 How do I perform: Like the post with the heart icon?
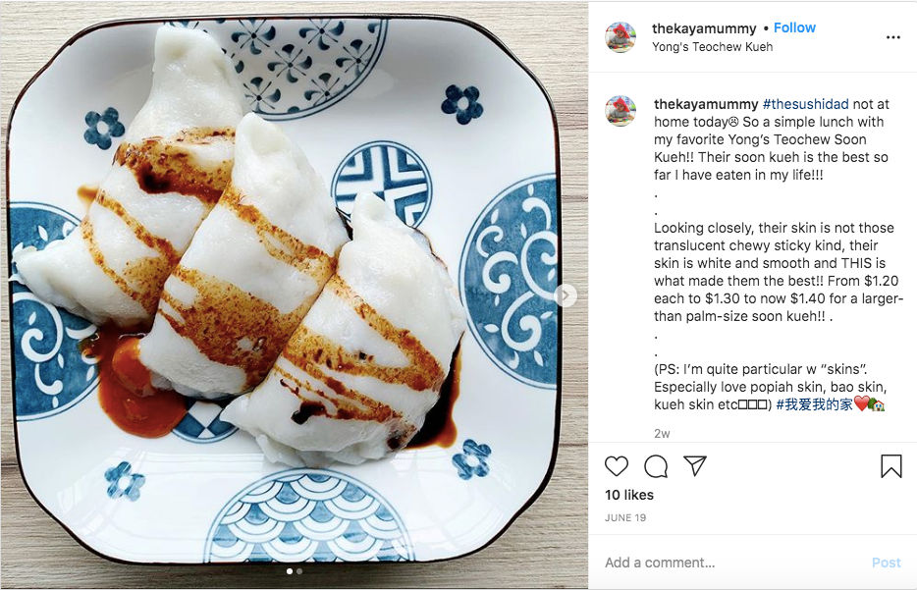[x=616, y=466]
